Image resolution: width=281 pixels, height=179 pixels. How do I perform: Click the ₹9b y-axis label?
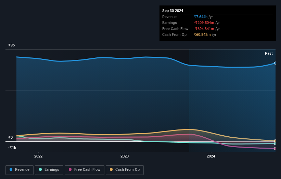coord(12,45)
